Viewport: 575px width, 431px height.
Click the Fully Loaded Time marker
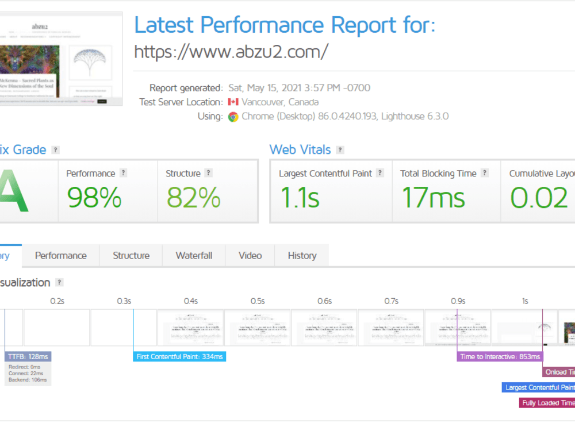[547, 403]
